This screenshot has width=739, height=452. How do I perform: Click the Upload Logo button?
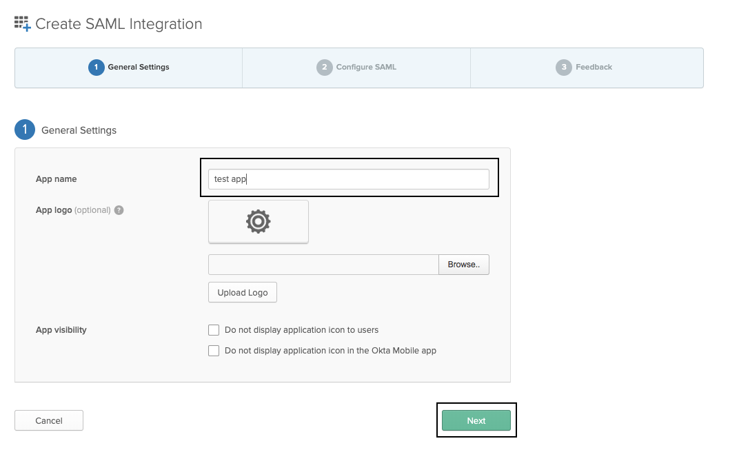[243, 292]
